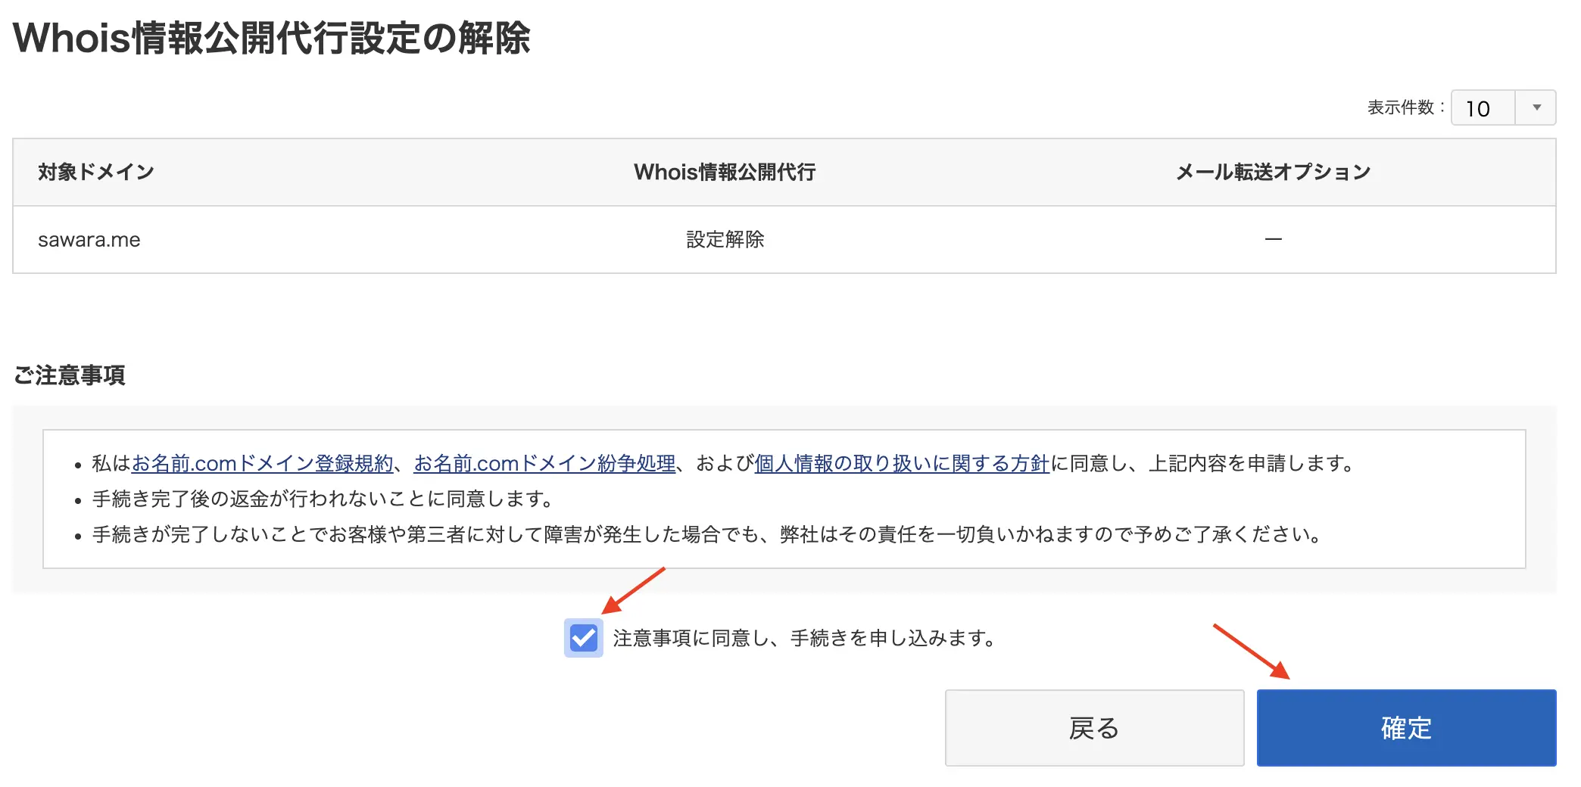Click the 戻る back button

pos(1094,728)
